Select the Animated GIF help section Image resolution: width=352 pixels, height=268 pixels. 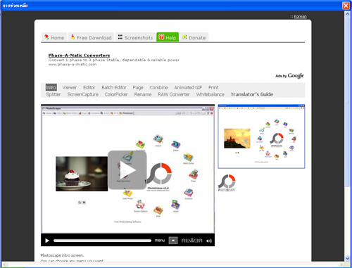pyautogui.click(x=188, y=87)
